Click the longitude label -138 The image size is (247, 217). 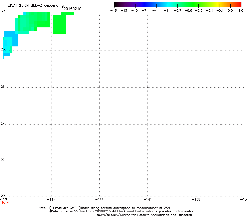point(196,199)
